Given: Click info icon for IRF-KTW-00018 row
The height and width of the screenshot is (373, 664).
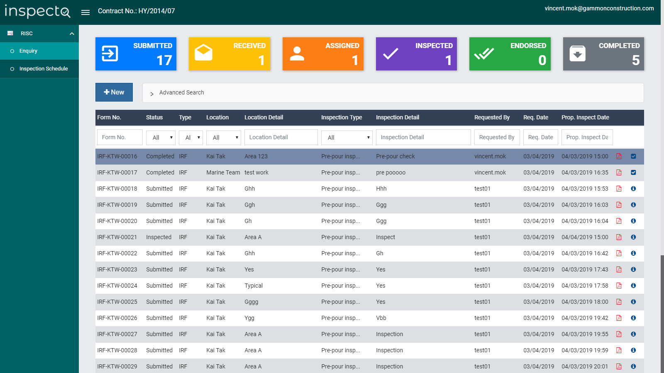Looking at the screenshot, I should click(633, 189).
